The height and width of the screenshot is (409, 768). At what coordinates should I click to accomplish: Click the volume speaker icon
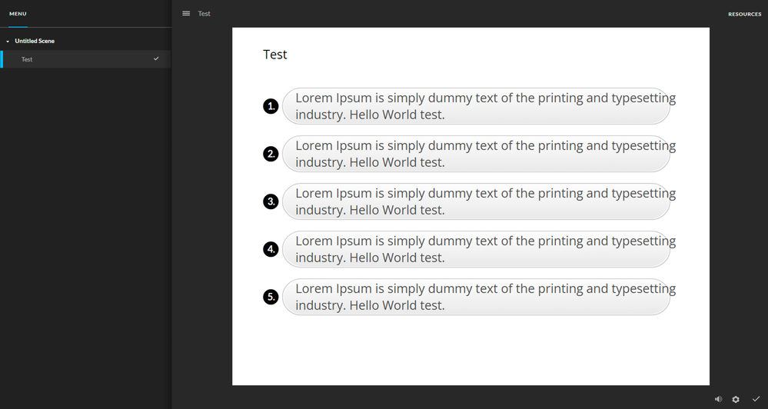(x=718, y=399)
